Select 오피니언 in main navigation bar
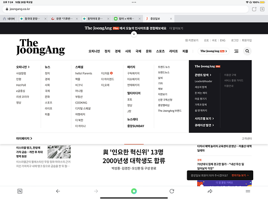The height and width of the screenshot is (200, 268). pos(94,51)
